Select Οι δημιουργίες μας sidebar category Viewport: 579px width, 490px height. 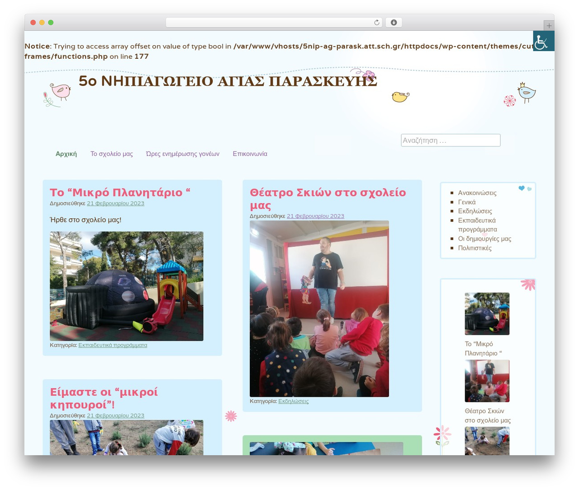[484, 239]
